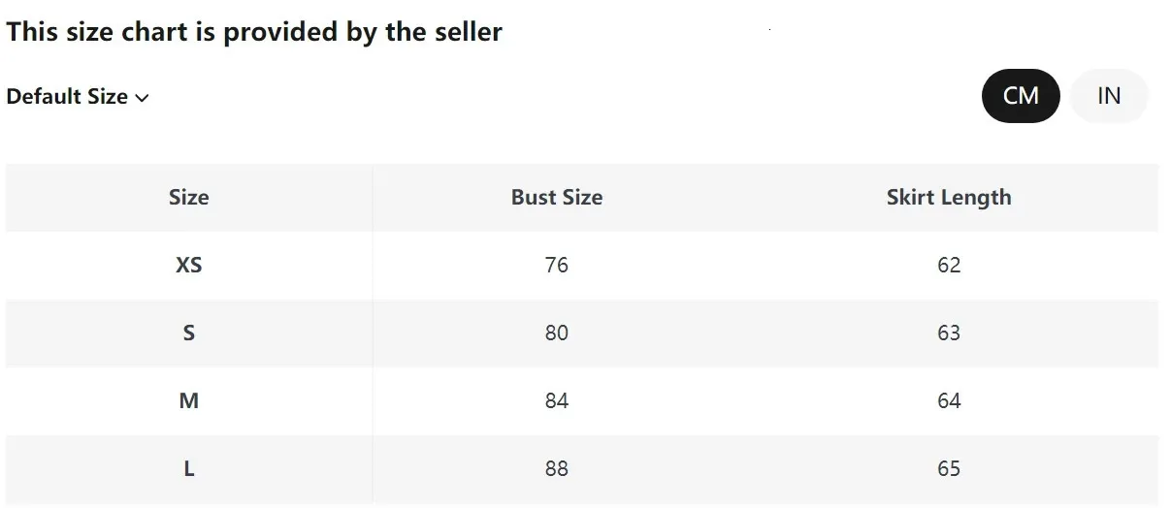Screen dimensions: 1171x508
Task: Click the Skirt Length column header
Action: [949, 198]
